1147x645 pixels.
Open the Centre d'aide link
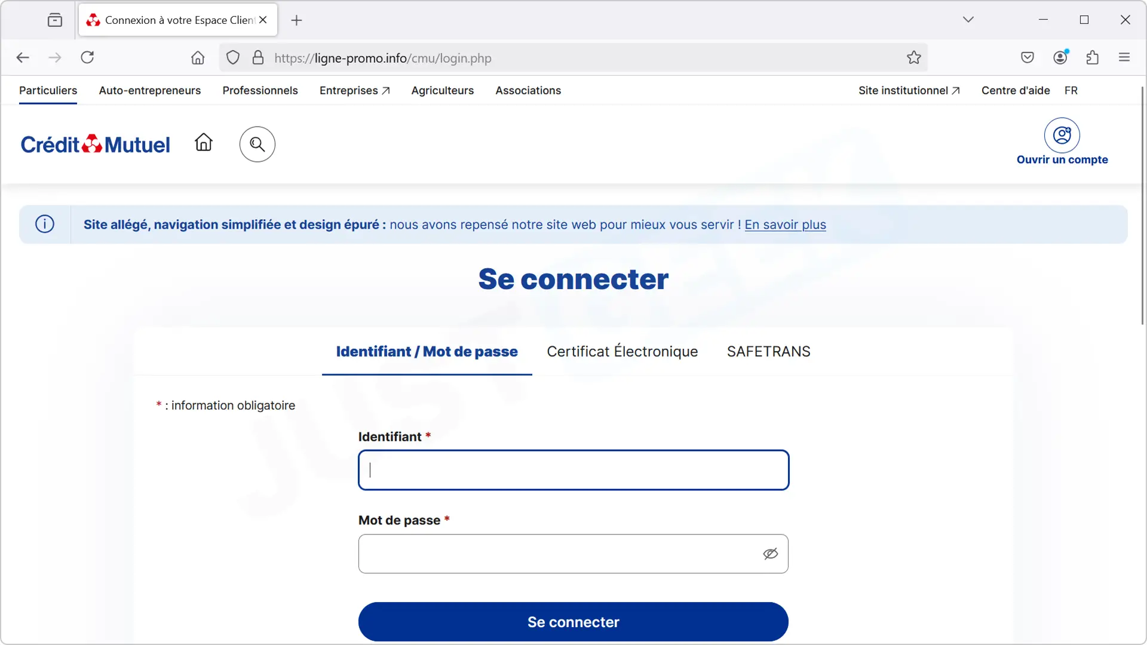(1016, 91)
